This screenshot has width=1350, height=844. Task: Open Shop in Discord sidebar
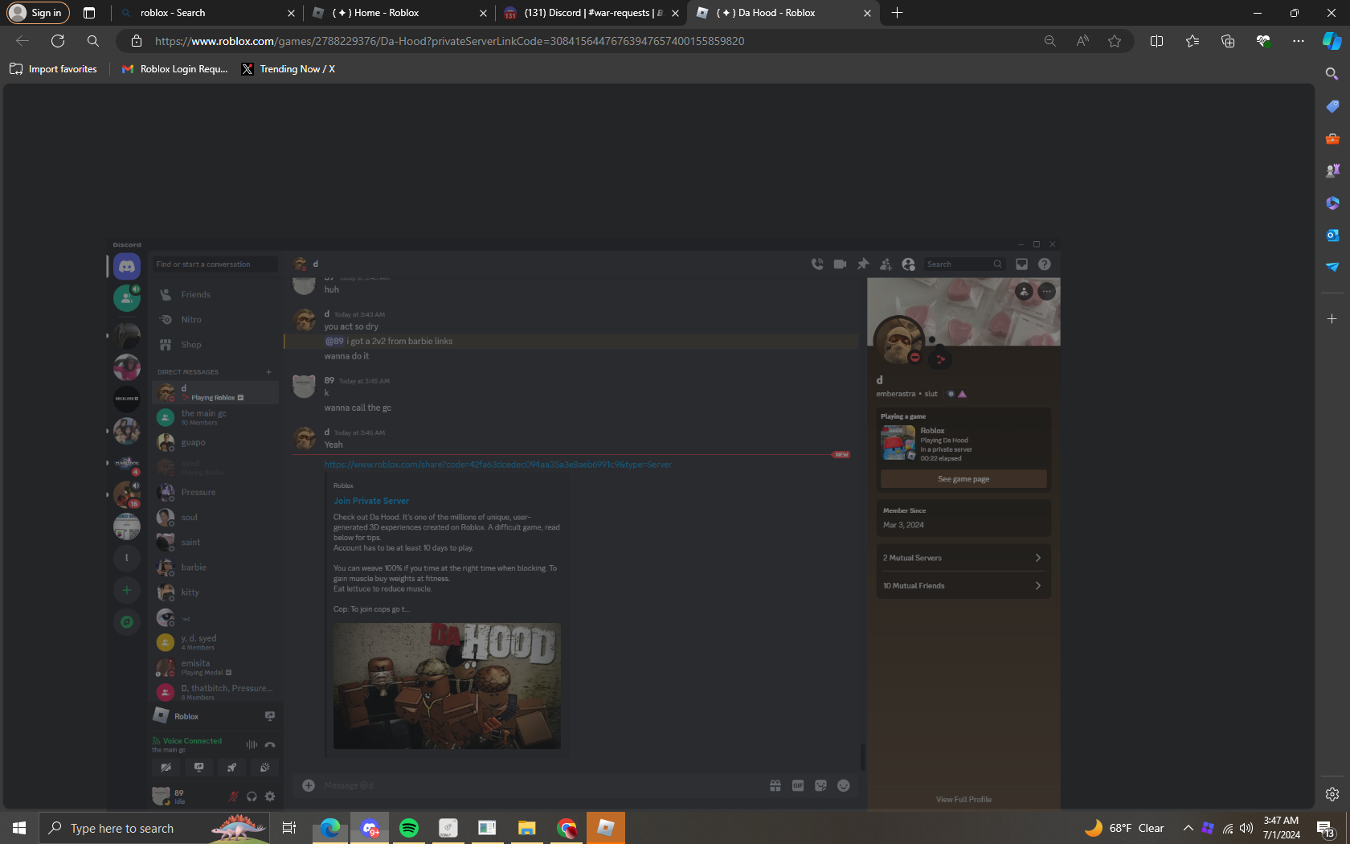pos(215,345)
